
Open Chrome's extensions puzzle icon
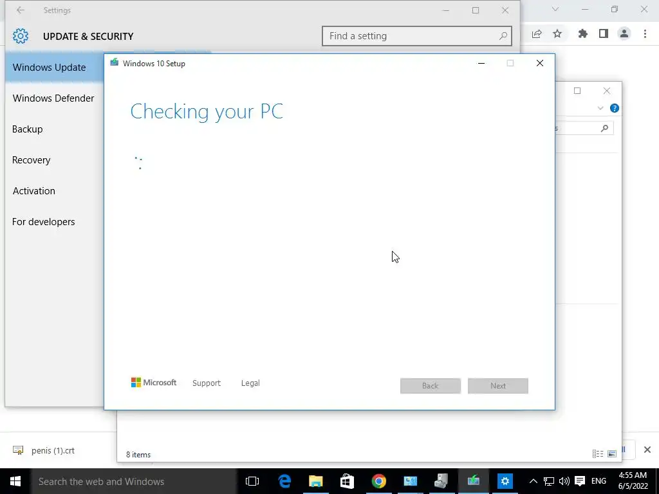click(583, 34)
